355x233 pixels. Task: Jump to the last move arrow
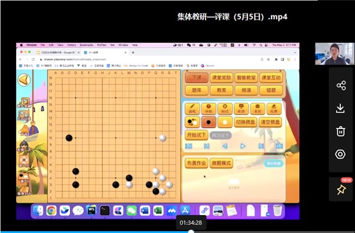[279, 146]
